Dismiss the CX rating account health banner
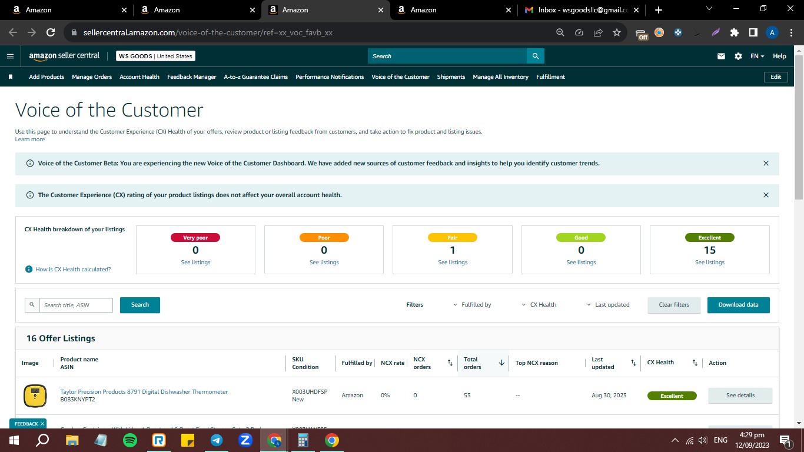 pos(766,195)
